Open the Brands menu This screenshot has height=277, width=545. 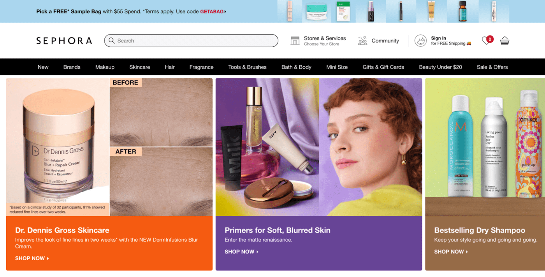point(72,67)
